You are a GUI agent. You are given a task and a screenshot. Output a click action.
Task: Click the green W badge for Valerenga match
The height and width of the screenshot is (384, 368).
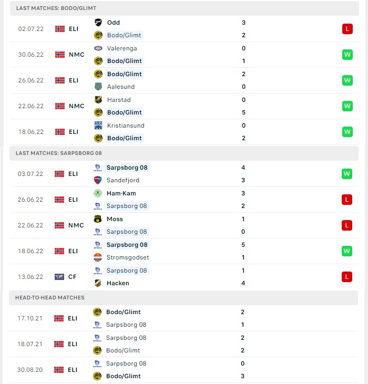pyautogui.click(x=347, y=55)
